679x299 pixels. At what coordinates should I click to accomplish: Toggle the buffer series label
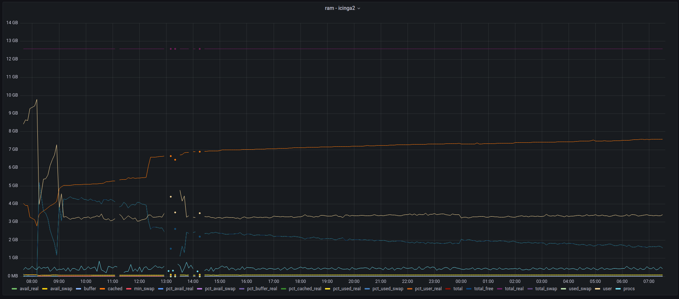(x=90, y=289)
